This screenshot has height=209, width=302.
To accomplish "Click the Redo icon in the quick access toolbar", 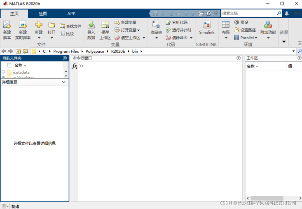I will [193, 14].
